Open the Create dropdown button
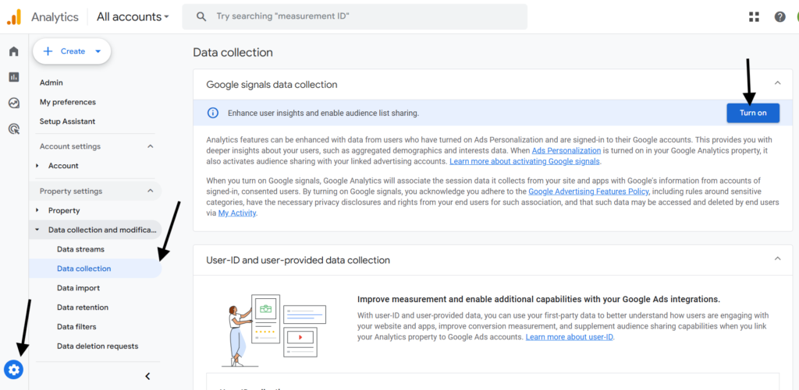This screenshot has width=799, height=390. click(x=72, y=51)
